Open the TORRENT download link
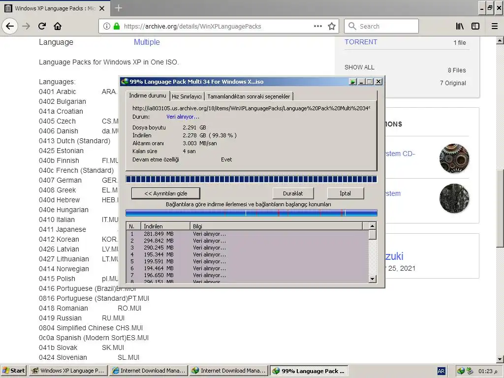 (361, 42)
